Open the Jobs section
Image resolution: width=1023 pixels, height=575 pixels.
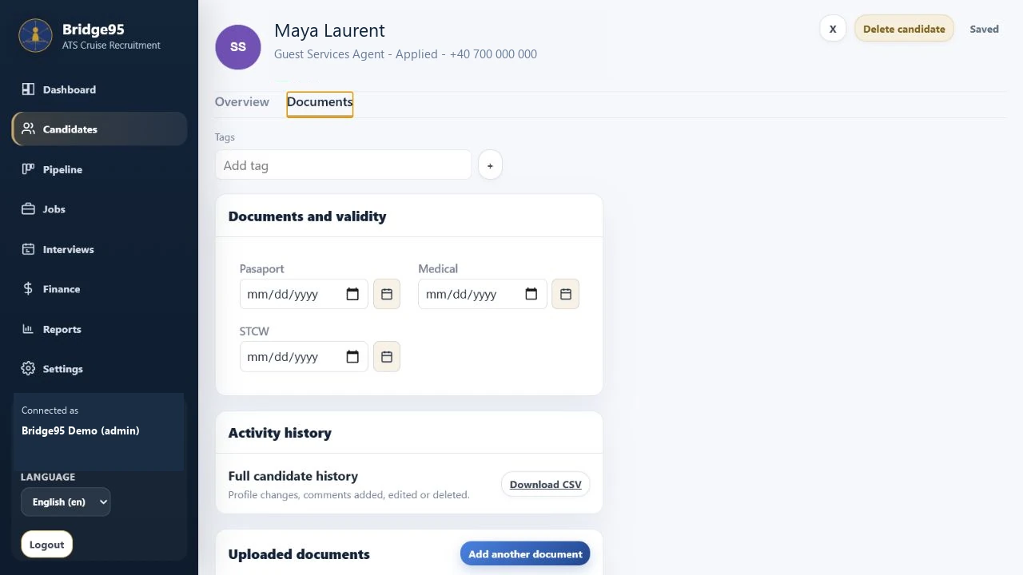[x=99, y=209]
